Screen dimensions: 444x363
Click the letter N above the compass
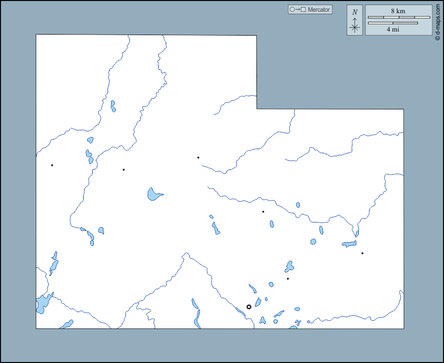click(x=355, y=12)
